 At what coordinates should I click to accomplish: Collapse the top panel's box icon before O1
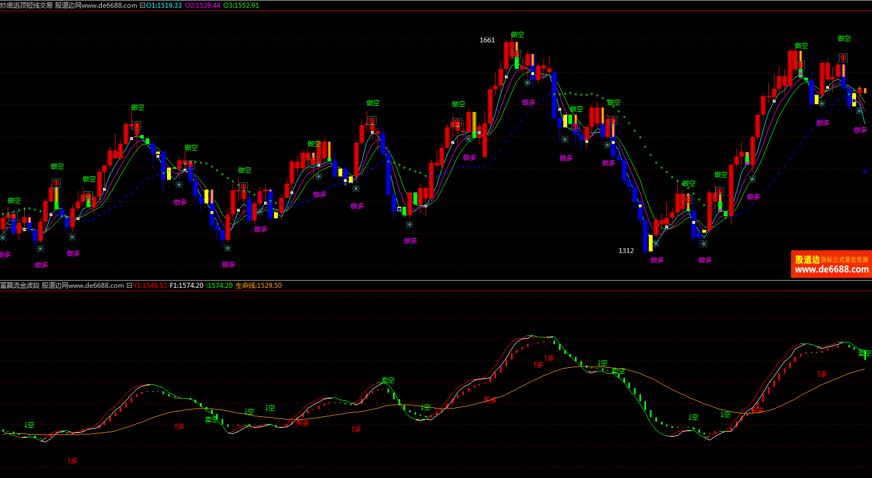tap(143, 6)
